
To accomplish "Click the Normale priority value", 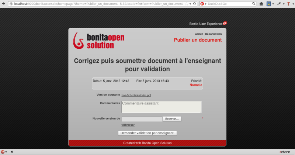I will coord(196,85).
